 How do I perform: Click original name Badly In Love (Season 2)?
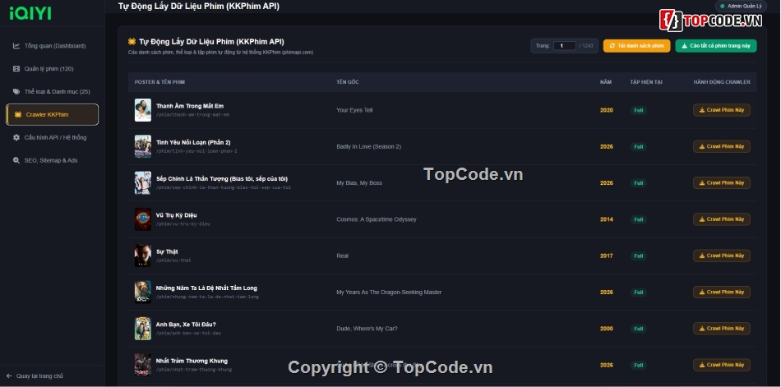coord(368,146)
